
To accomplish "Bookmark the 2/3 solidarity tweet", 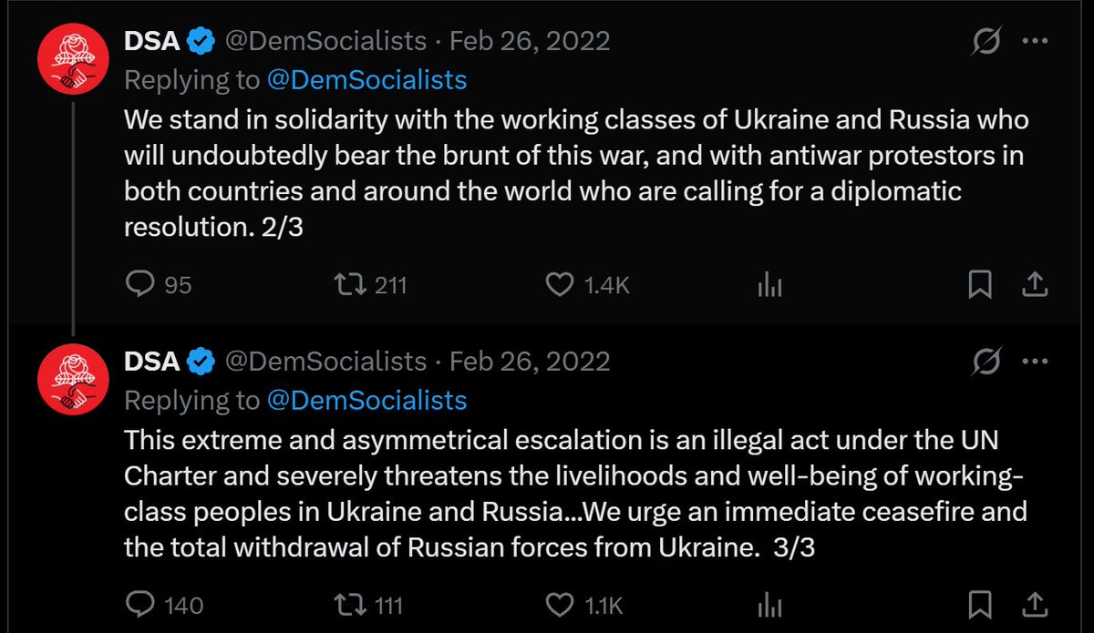I will [979, 286].
